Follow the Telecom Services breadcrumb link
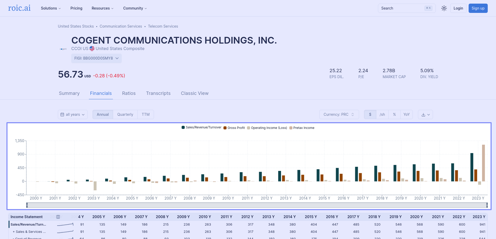 tap(163, 26)
